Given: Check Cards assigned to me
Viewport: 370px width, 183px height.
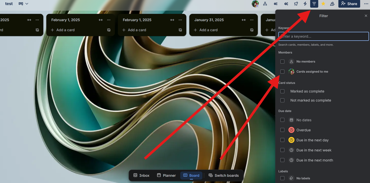Looking at the screenshot, I should (282, 72).
